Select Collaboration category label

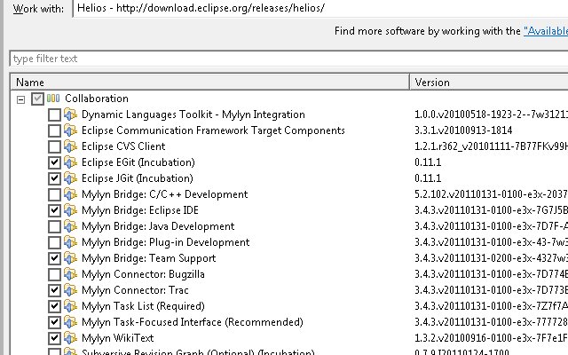click(97, 99)
